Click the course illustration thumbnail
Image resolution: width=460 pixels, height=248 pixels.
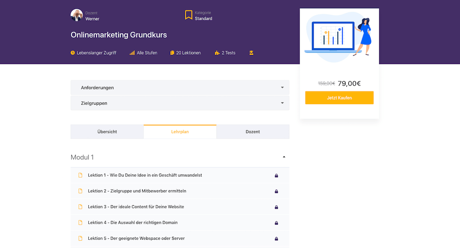coord(339,37)
